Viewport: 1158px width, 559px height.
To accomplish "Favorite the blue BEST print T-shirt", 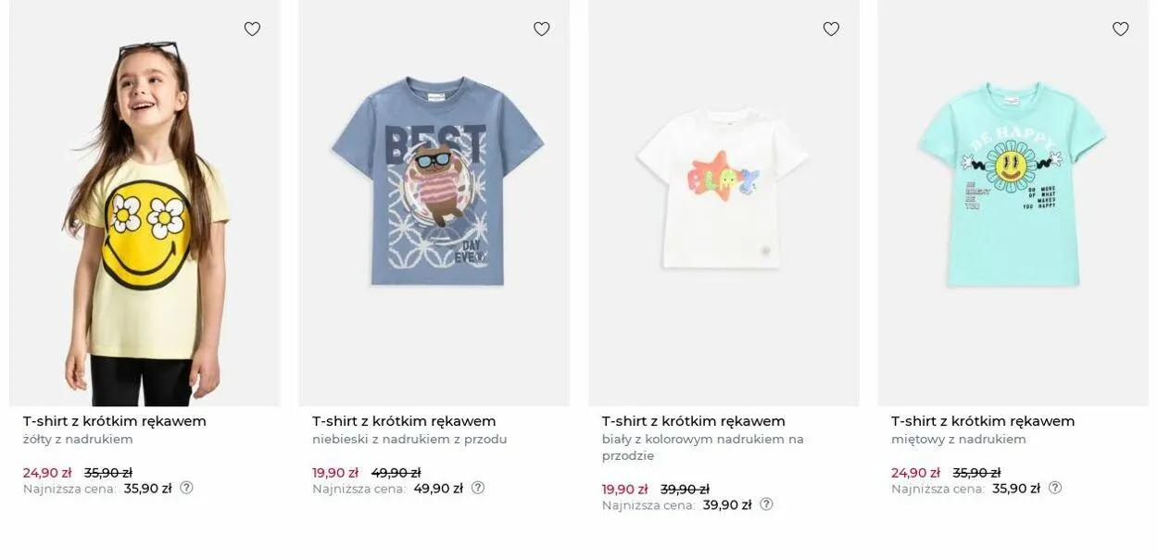I will (x=542, y=30).
